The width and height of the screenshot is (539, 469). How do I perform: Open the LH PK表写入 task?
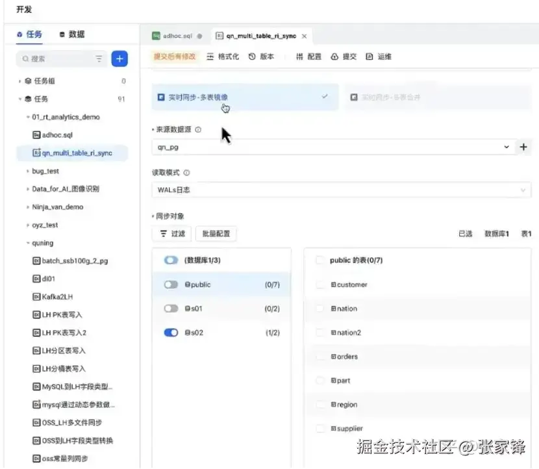tap(57, 315)
